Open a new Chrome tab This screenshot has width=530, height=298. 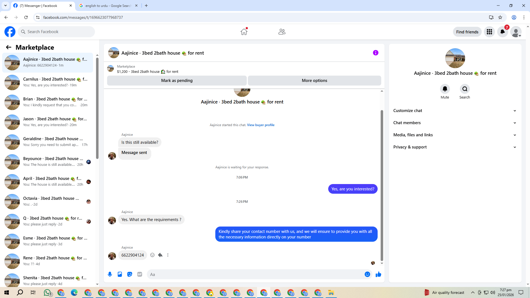[x=146, y=6]
